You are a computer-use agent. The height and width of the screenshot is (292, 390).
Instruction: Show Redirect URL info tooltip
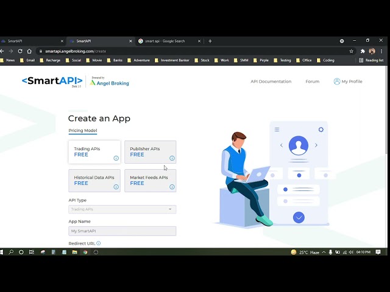(99, 243)
